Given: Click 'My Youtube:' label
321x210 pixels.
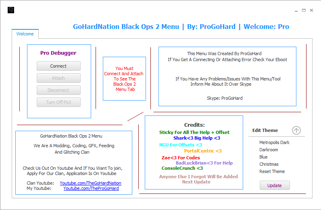Looking at the screenshot, I should point(39,188).
